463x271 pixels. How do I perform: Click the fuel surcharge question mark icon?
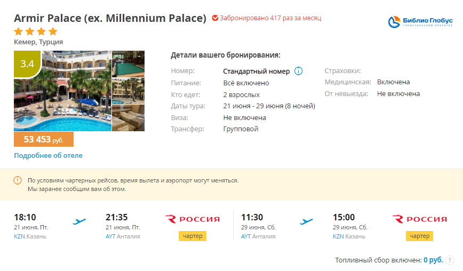[450, 260]
